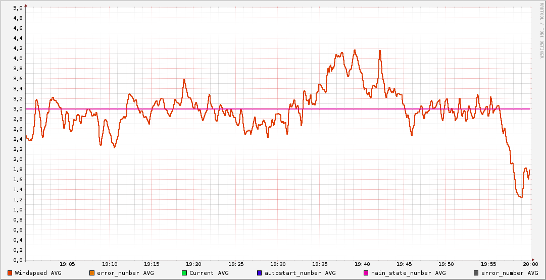Click the orange error_number AVG legend swatch
Viewport: 546px width, 280px height.
[91, 273]
